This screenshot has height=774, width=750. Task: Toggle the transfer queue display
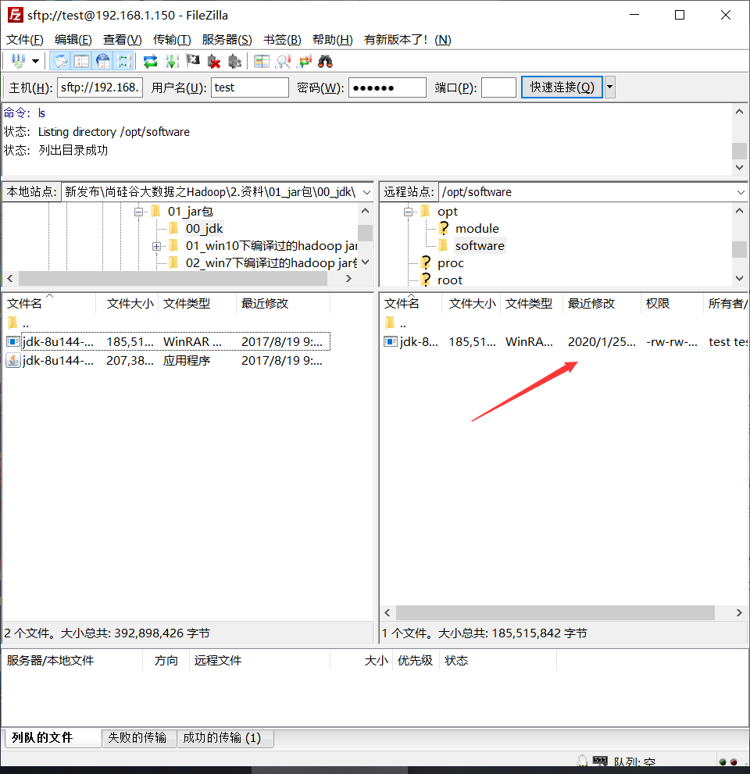point(124,61)
